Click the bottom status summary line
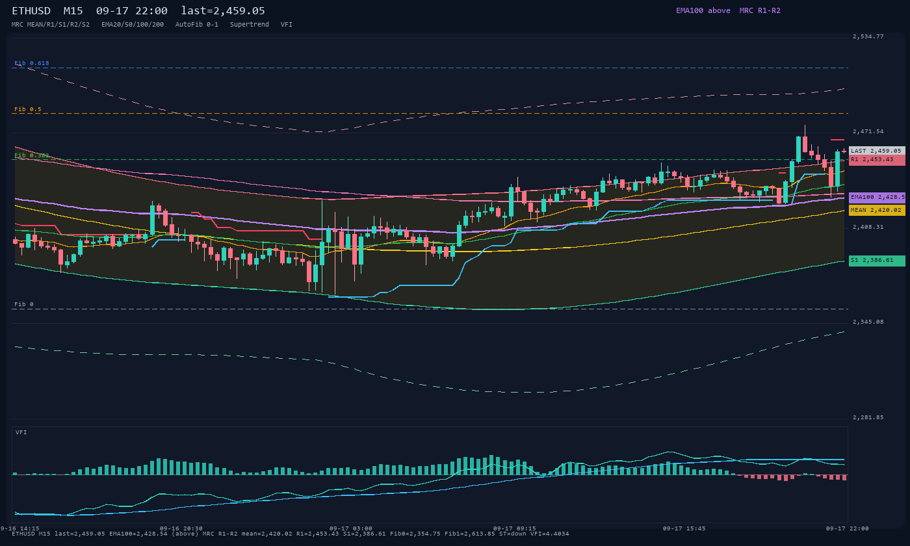 290,534
